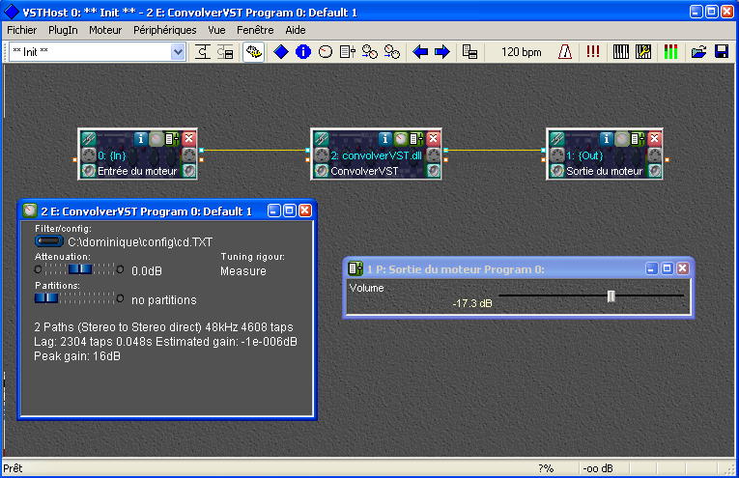The height and width of the screenshot is (478, 739).
Task: Click the second chain routing toolbar icon
Action: click(x=225, y=52)
